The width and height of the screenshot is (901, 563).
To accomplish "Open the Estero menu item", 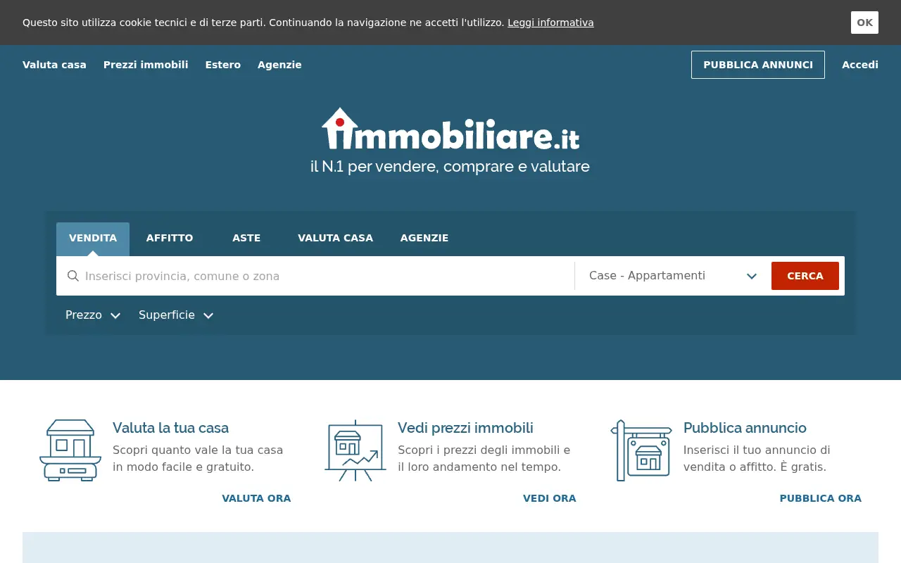I will pyautogui.click(x=223, y=65).
